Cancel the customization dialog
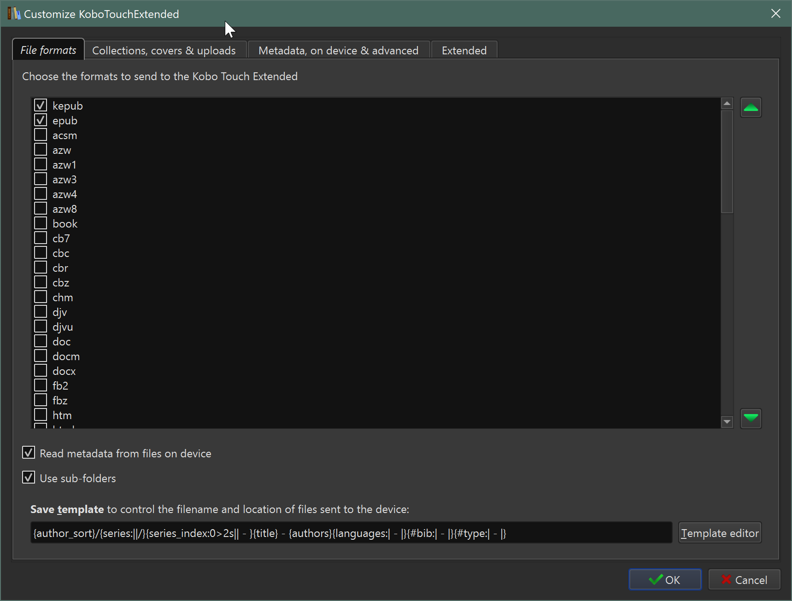Screen dimensions: 792x601 [x=744, y=579]
